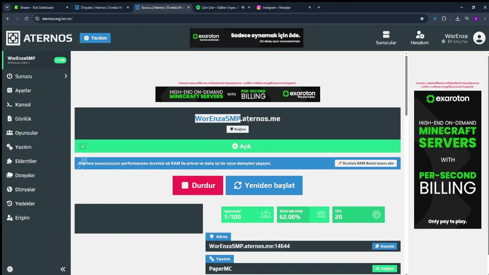Open the exaroton banner ad at top
Image resolution: width=489 pixels, height=275 pixels.
(x=246, y=38)
